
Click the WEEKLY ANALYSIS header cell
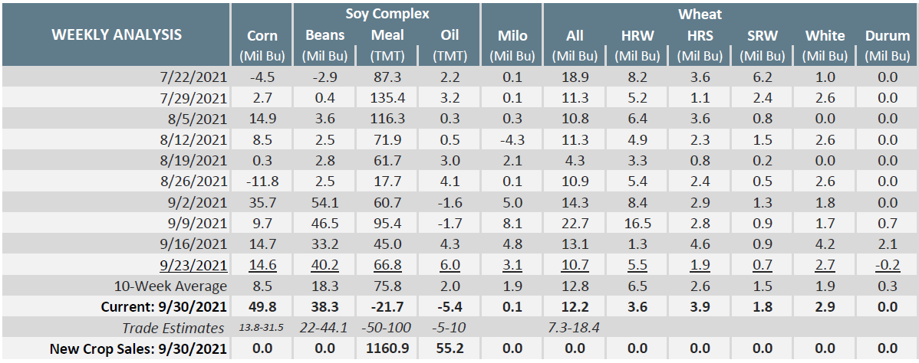click(x=117, y=34)
